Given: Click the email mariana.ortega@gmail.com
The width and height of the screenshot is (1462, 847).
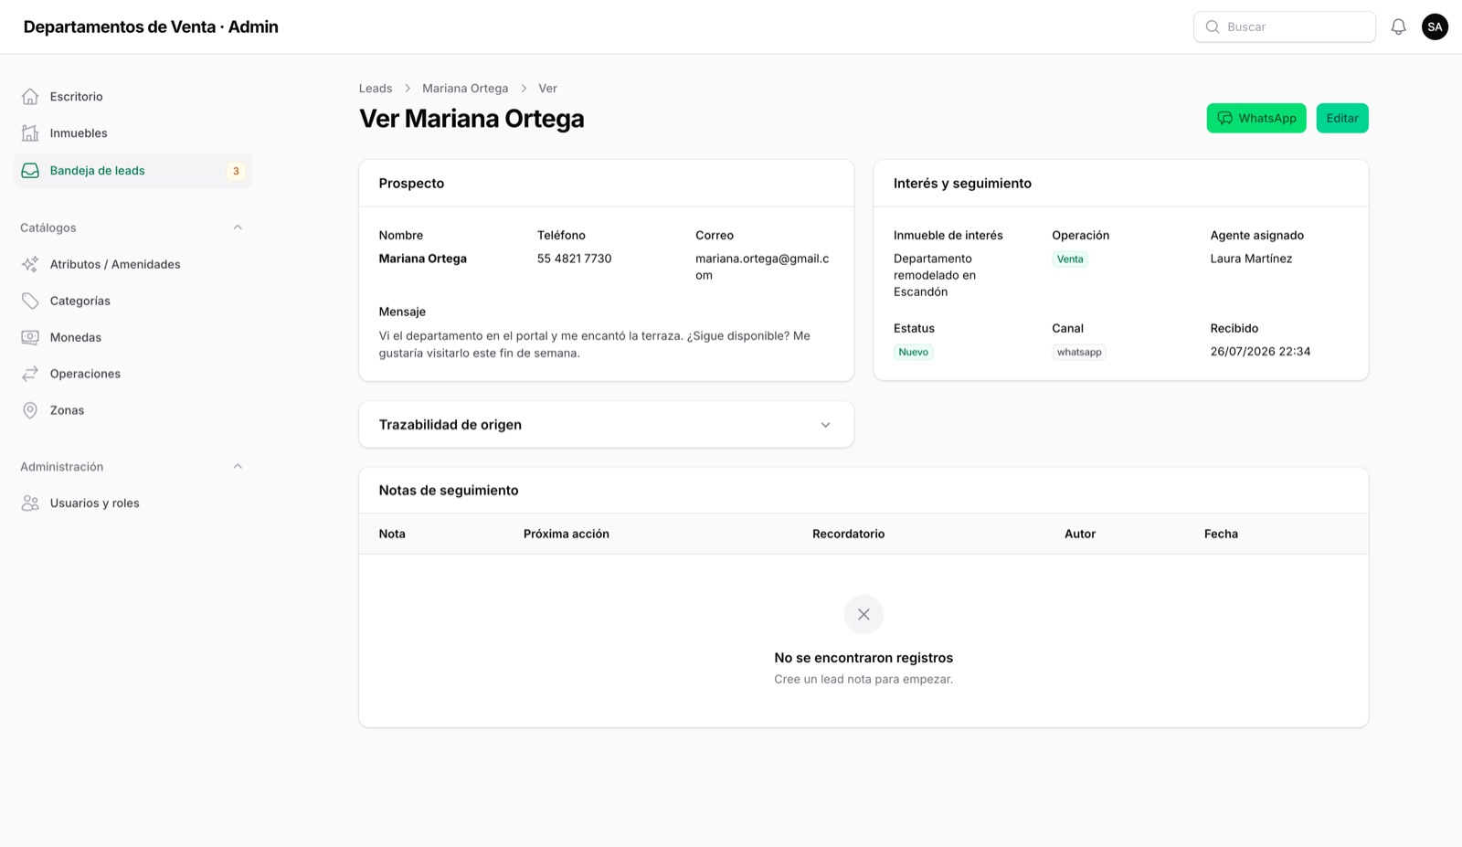Looking at the screenshot, I should [762, 267].
